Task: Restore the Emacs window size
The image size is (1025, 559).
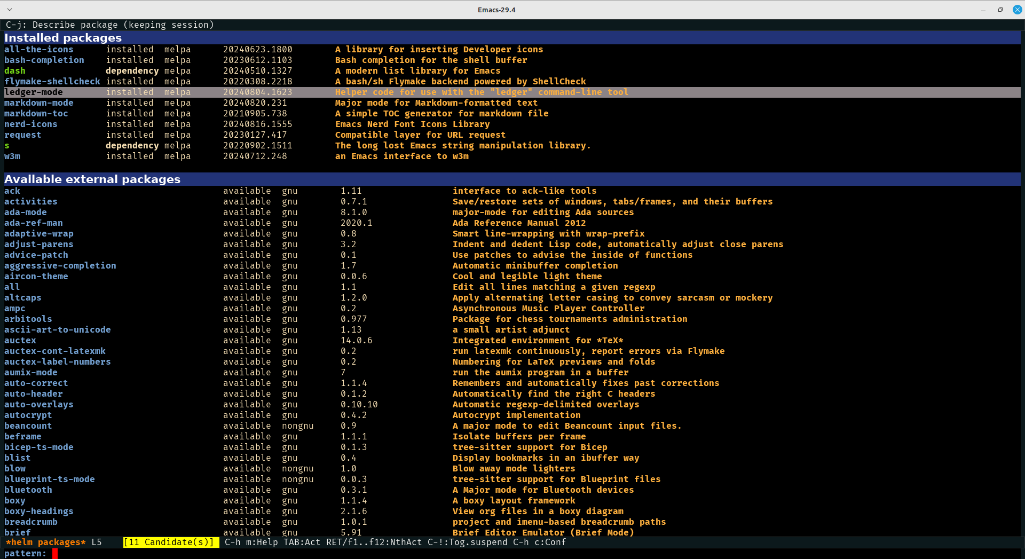Action: [x=1000, y=10]
